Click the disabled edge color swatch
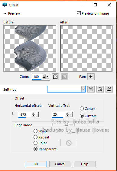This screenshot has height=171, width=117. pos(69,143)
